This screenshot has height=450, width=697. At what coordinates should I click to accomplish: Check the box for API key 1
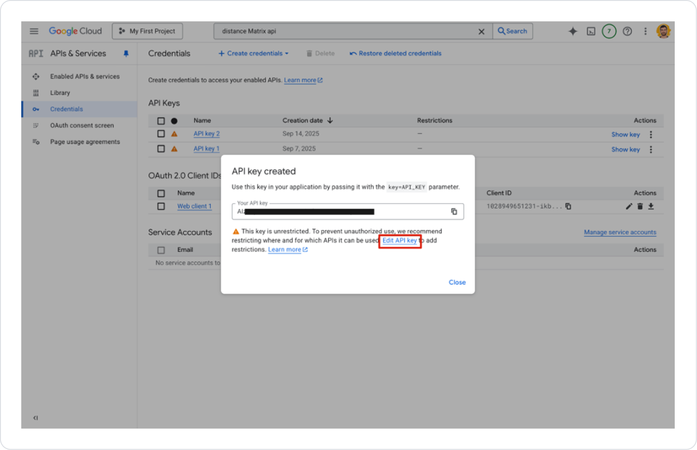161,149
